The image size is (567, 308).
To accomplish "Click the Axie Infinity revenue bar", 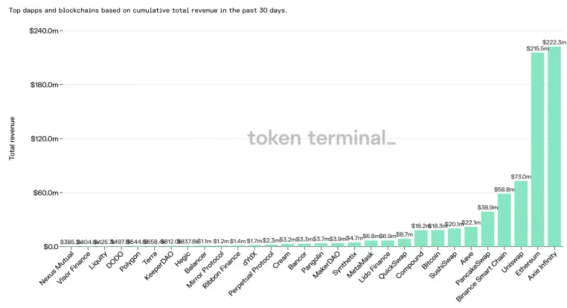I will 554,146.
